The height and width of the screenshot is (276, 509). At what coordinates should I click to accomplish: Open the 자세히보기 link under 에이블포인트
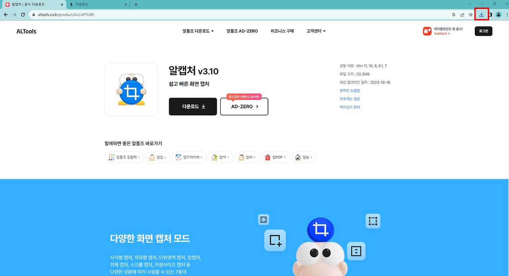pos(442,34)
